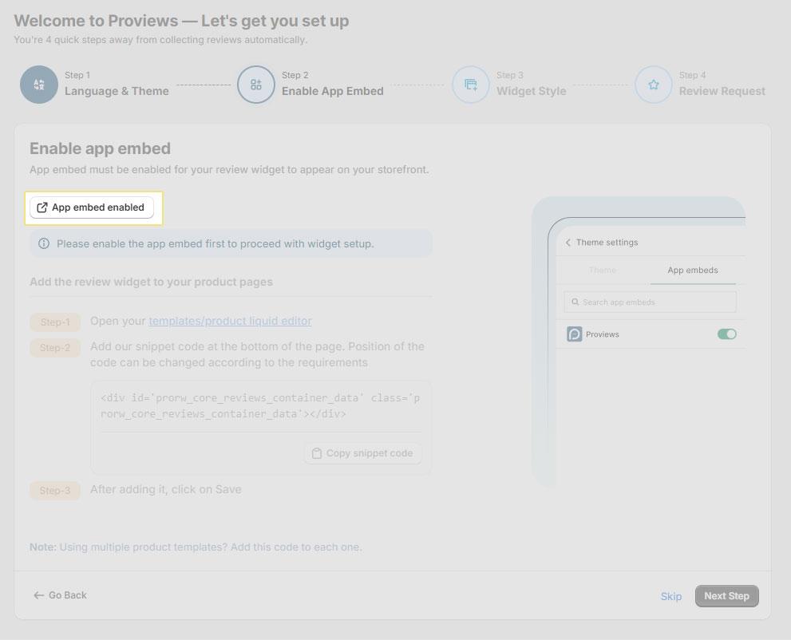Click the Step-3 badge
The height and width of the screenshot is (640, 791).
pyautogui.click(x=55, y=490)
